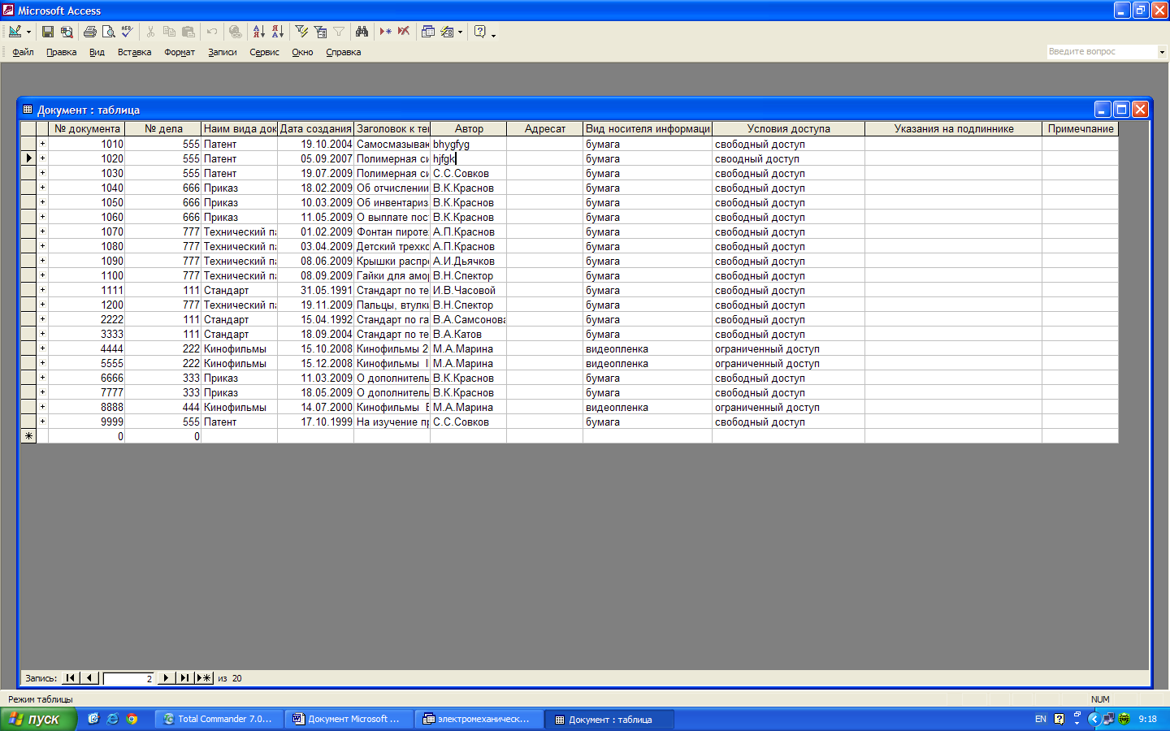Go to the next record
Viewport: 1170px width, 731px height.
click(166, 678)
